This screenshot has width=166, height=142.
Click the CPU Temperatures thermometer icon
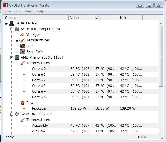coord(23,63)
